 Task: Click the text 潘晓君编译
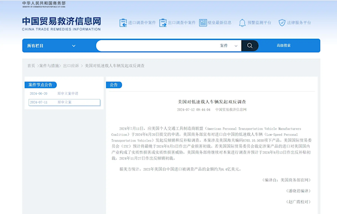click(x=298, y=191)
